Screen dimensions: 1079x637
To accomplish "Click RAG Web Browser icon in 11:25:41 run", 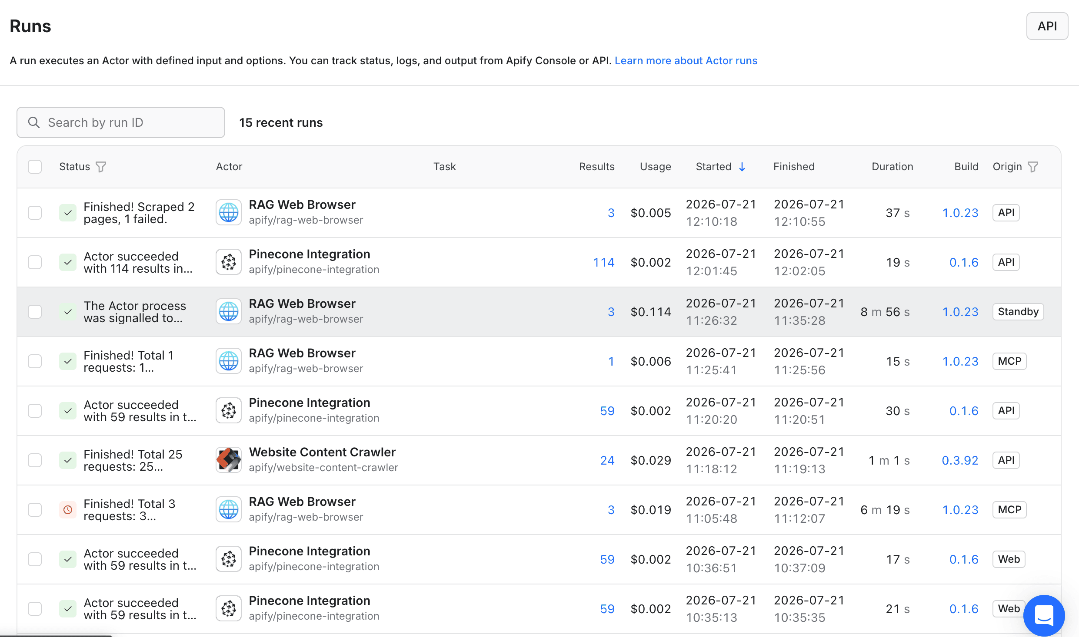I will pos(229,361).
